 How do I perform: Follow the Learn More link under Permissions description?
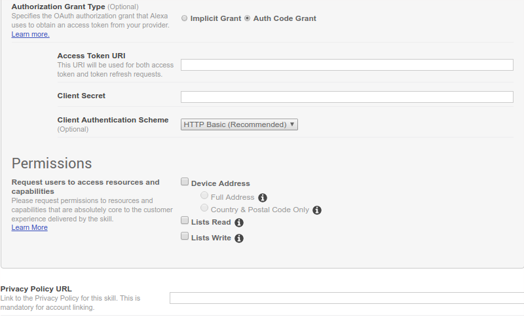pyautogui.click(x=29, y=227)
